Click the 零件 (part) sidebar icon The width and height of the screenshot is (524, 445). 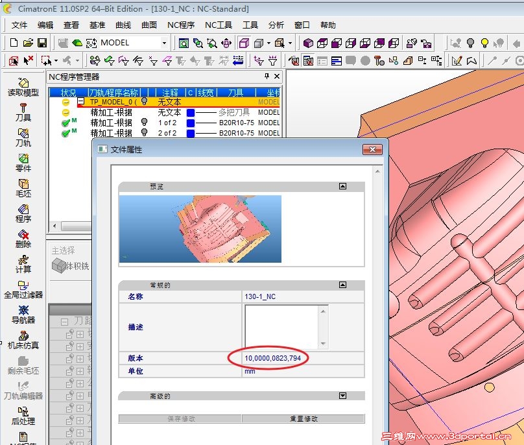(x=23, y=163)
